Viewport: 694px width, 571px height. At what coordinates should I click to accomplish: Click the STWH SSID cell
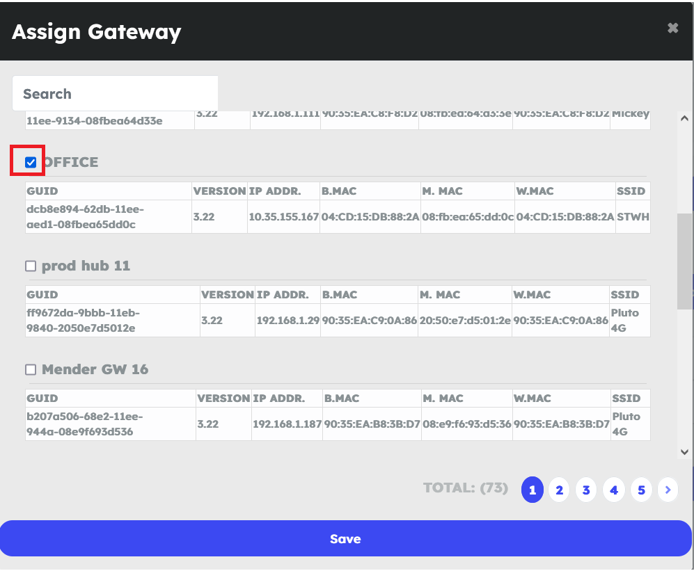point(632,216)
